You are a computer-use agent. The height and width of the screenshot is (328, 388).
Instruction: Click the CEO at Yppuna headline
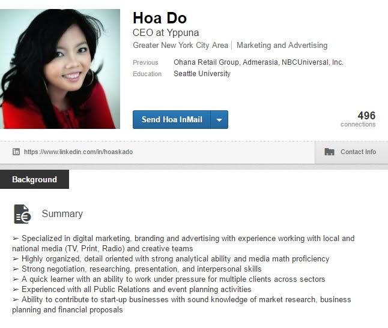(166, 32)
